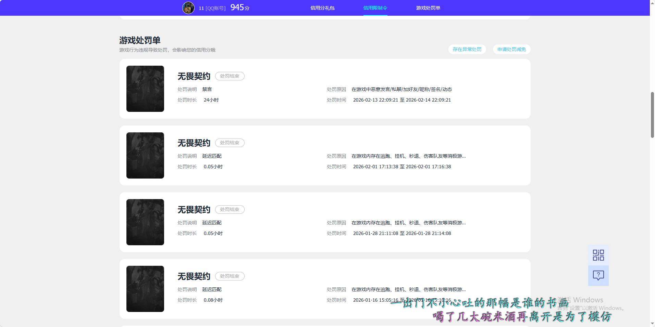Open the 禁言 penalty game thumbnail

pyautogui.click(x=145, y=89)
